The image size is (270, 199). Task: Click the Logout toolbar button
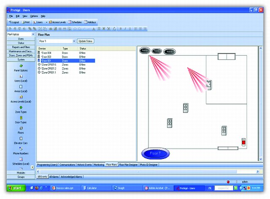[x=13, y=22]
